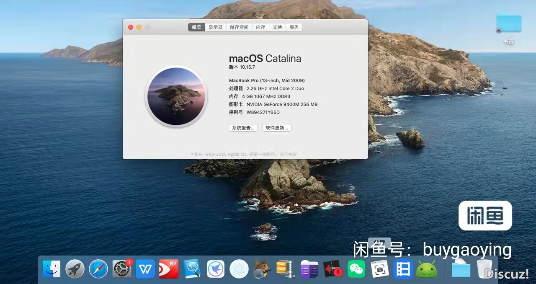Switch to the 储存空间 tab
Image resolution: width=536 pixels, height=284 pixels.
click(x=239, y=27)
